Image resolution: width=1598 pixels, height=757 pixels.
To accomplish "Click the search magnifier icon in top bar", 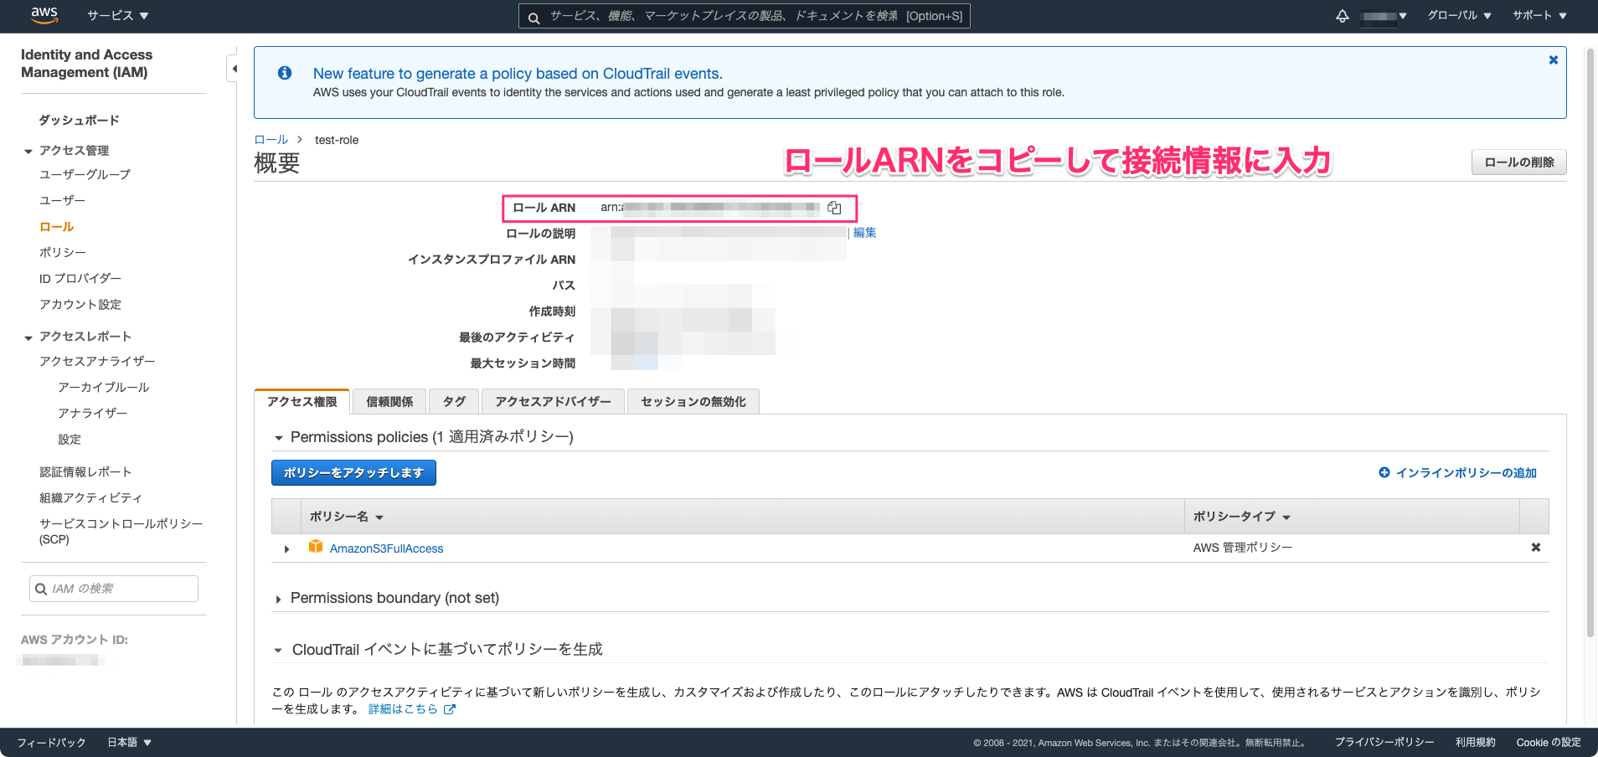I will tap(534, 17).
